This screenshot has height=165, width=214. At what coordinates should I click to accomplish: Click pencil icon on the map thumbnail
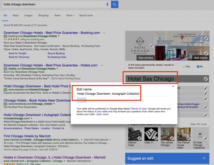(206, 38)
